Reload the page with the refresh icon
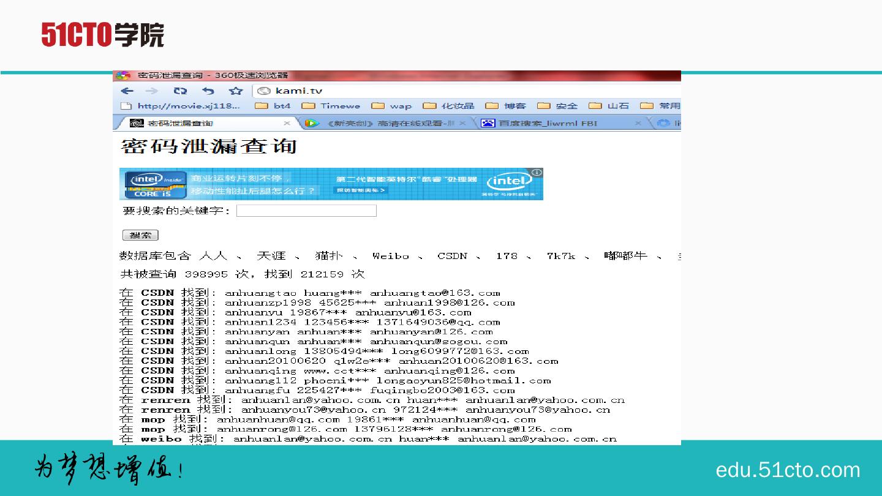882x496 pixels. pos(180,91)
